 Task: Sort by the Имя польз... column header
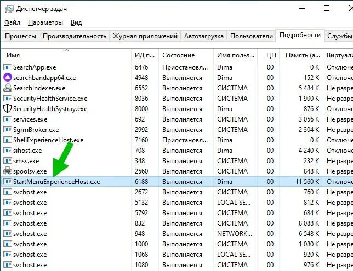tap(235, 55)
